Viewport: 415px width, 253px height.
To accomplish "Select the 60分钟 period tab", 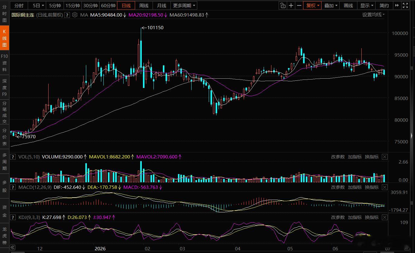I will [108, 5].
